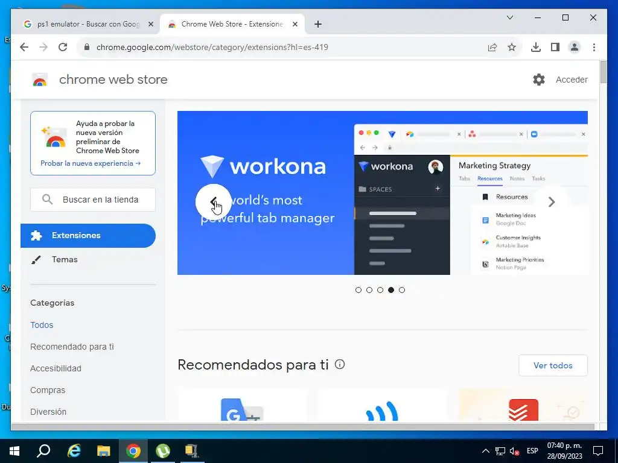Viewport: 618px width, 463px height.
Task: Click the network tray icon
Action: [500, 451]
